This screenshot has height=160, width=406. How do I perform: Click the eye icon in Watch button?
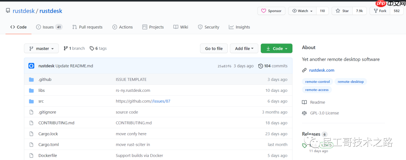pos(294,11)
